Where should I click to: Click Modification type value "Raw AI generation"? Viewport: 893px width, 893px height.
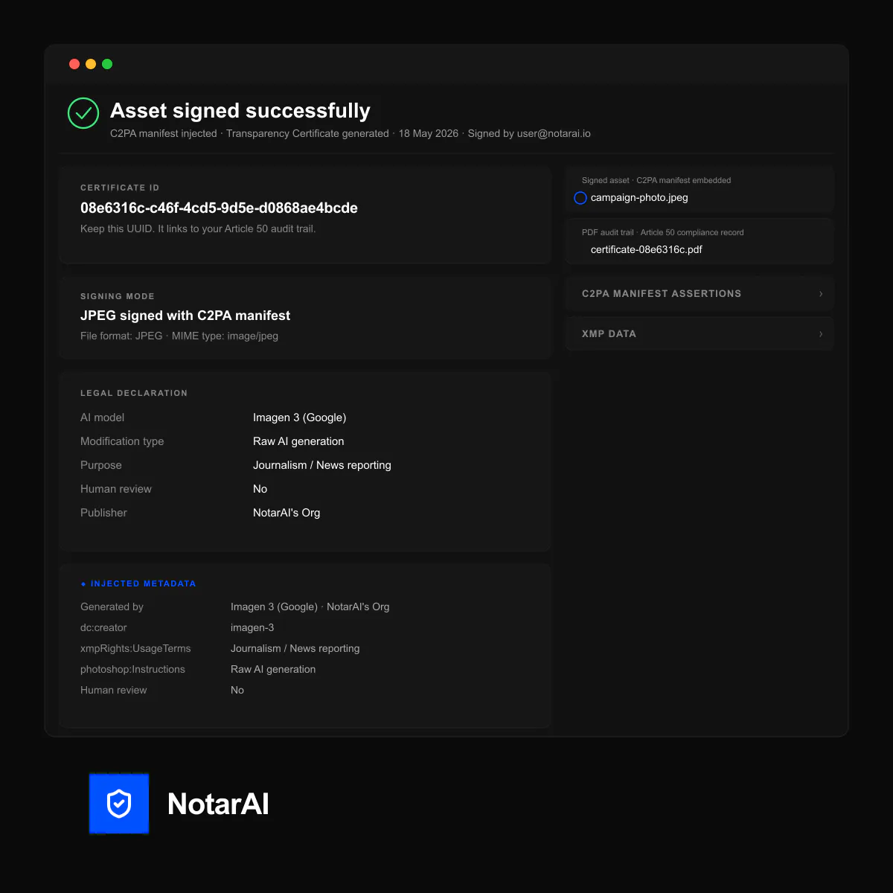(x=298, y=441)
